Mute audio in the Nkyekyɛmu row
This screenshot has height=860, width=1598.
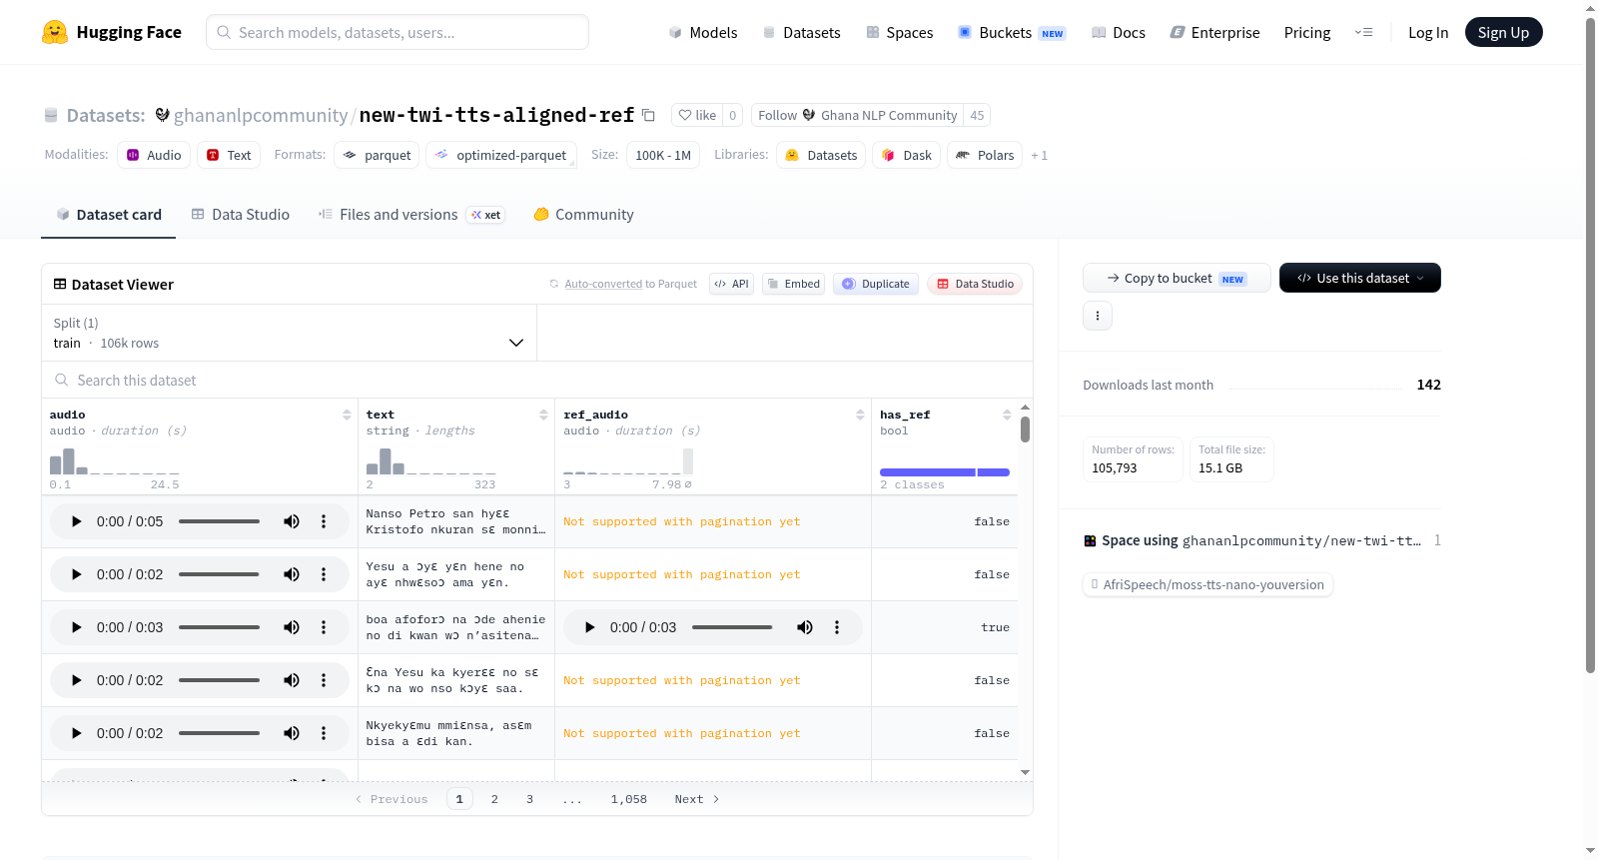292,733
